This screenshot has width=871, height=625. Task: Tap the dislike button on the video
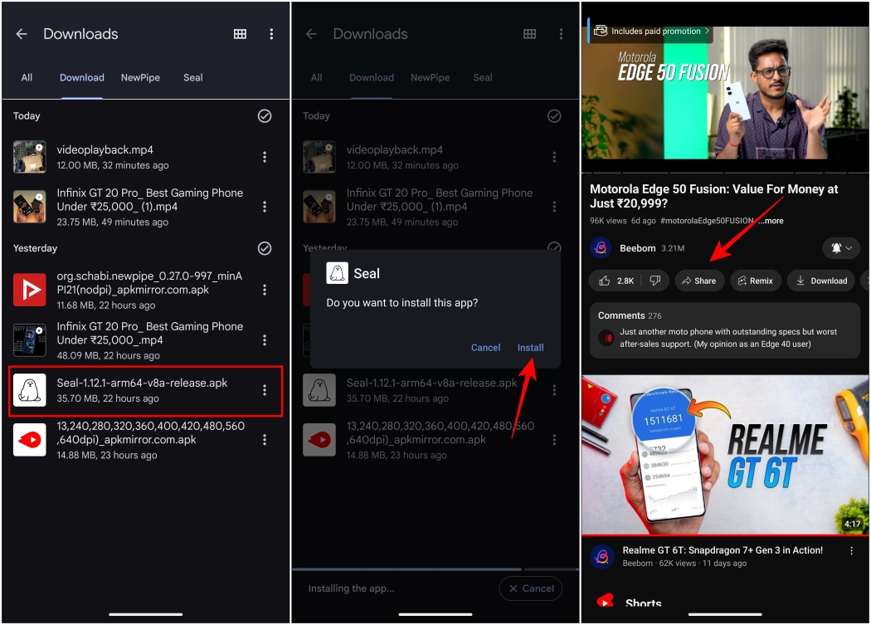tap(654, 281)
